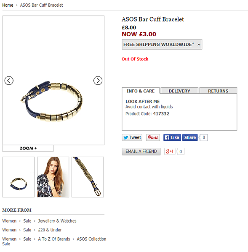
Task: Open Jewellery & Watches category link
Action: coord(57,221)
